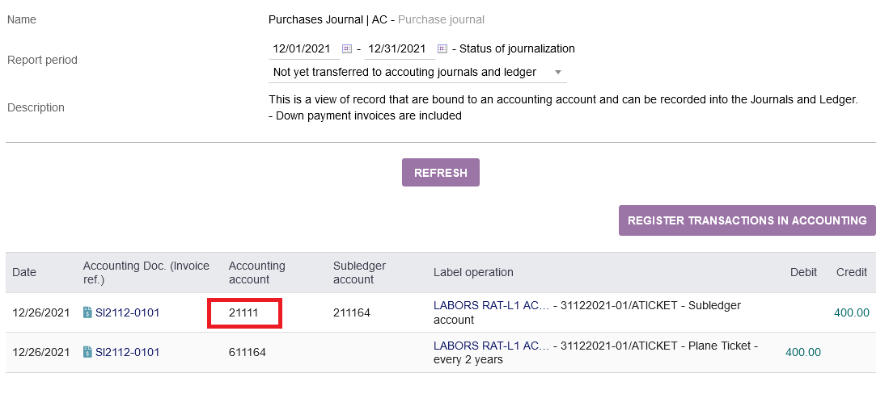The image size is (889, 415).
Task: Open the end date calendar picker icon
Action: pos(442,49)
